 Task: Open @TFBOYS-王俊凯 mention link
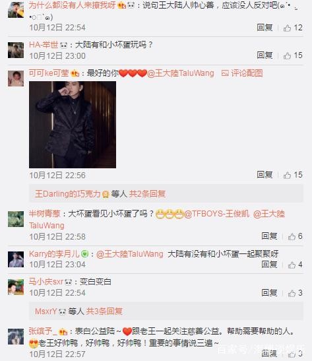coord(216,214)
